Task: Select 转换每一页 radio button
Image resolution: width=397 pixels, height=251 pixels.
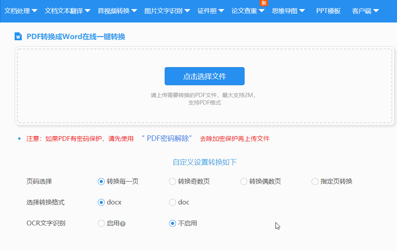Action: 101,181
